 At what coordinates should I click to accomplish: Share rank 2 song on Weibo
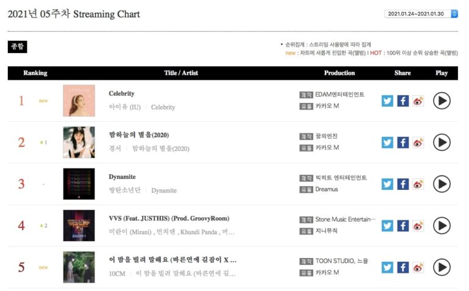[x=418, y=142]
